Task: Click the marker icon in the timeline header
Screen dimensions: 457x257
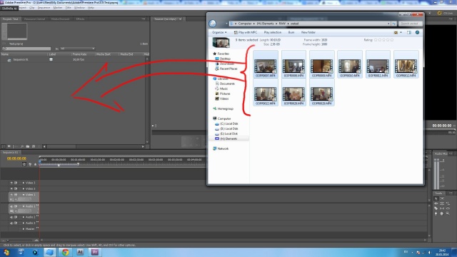Action: [x=35, y=164]
